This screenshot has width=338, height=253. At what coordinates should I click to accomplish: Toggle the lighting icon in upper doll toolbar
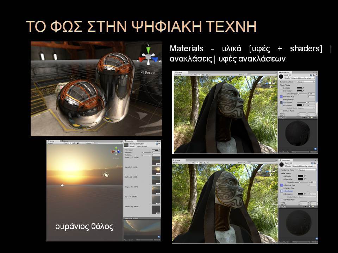point(199,74)
